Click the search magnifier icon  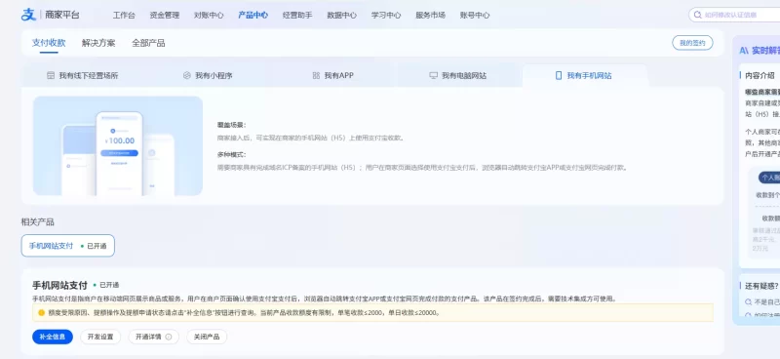coord(698,15)
